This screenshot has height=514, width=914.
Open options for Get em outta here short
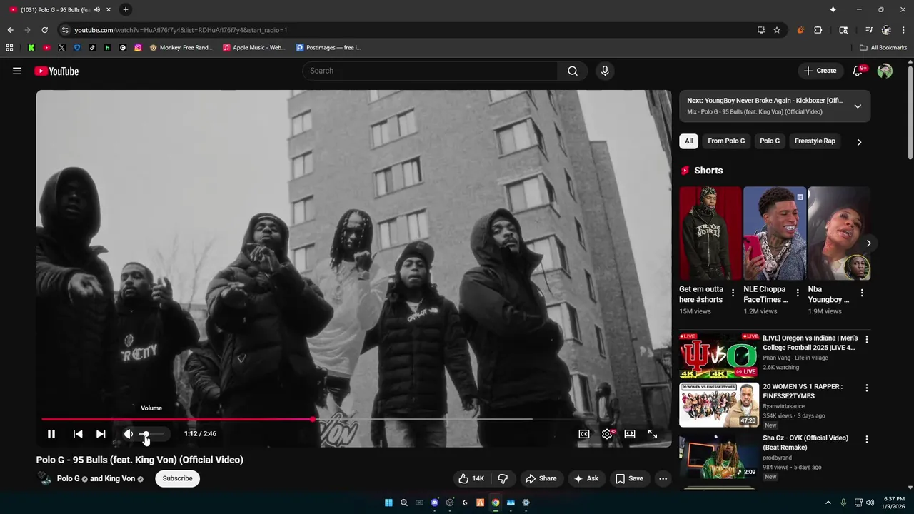pyautogui.click(x=733, y=293)
